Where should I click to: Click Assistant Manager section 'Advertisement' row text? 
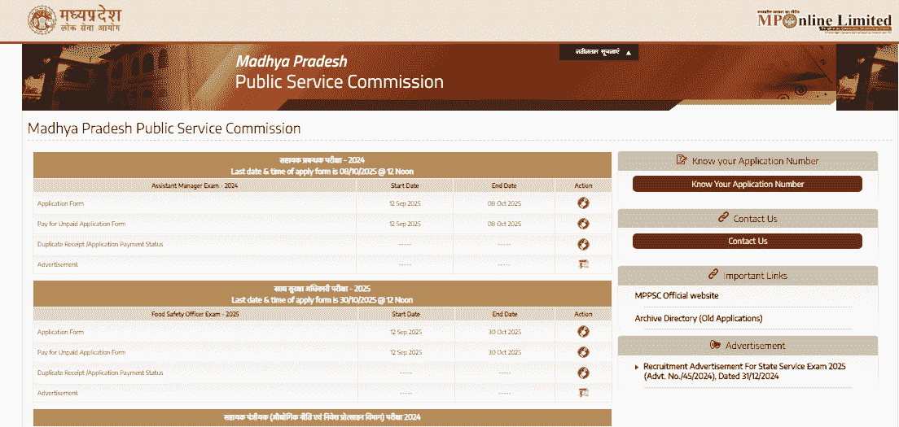pyautogui.click(x=57, y=264)
